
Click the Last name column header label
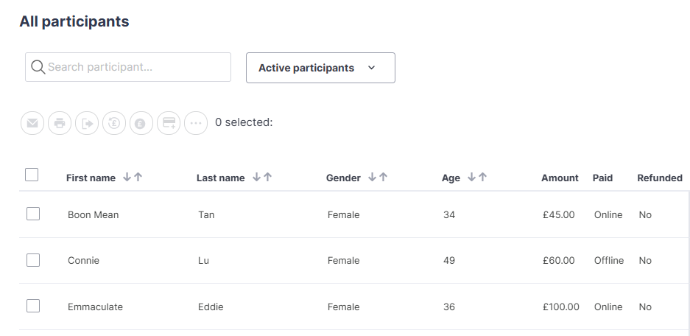point(220,178)
